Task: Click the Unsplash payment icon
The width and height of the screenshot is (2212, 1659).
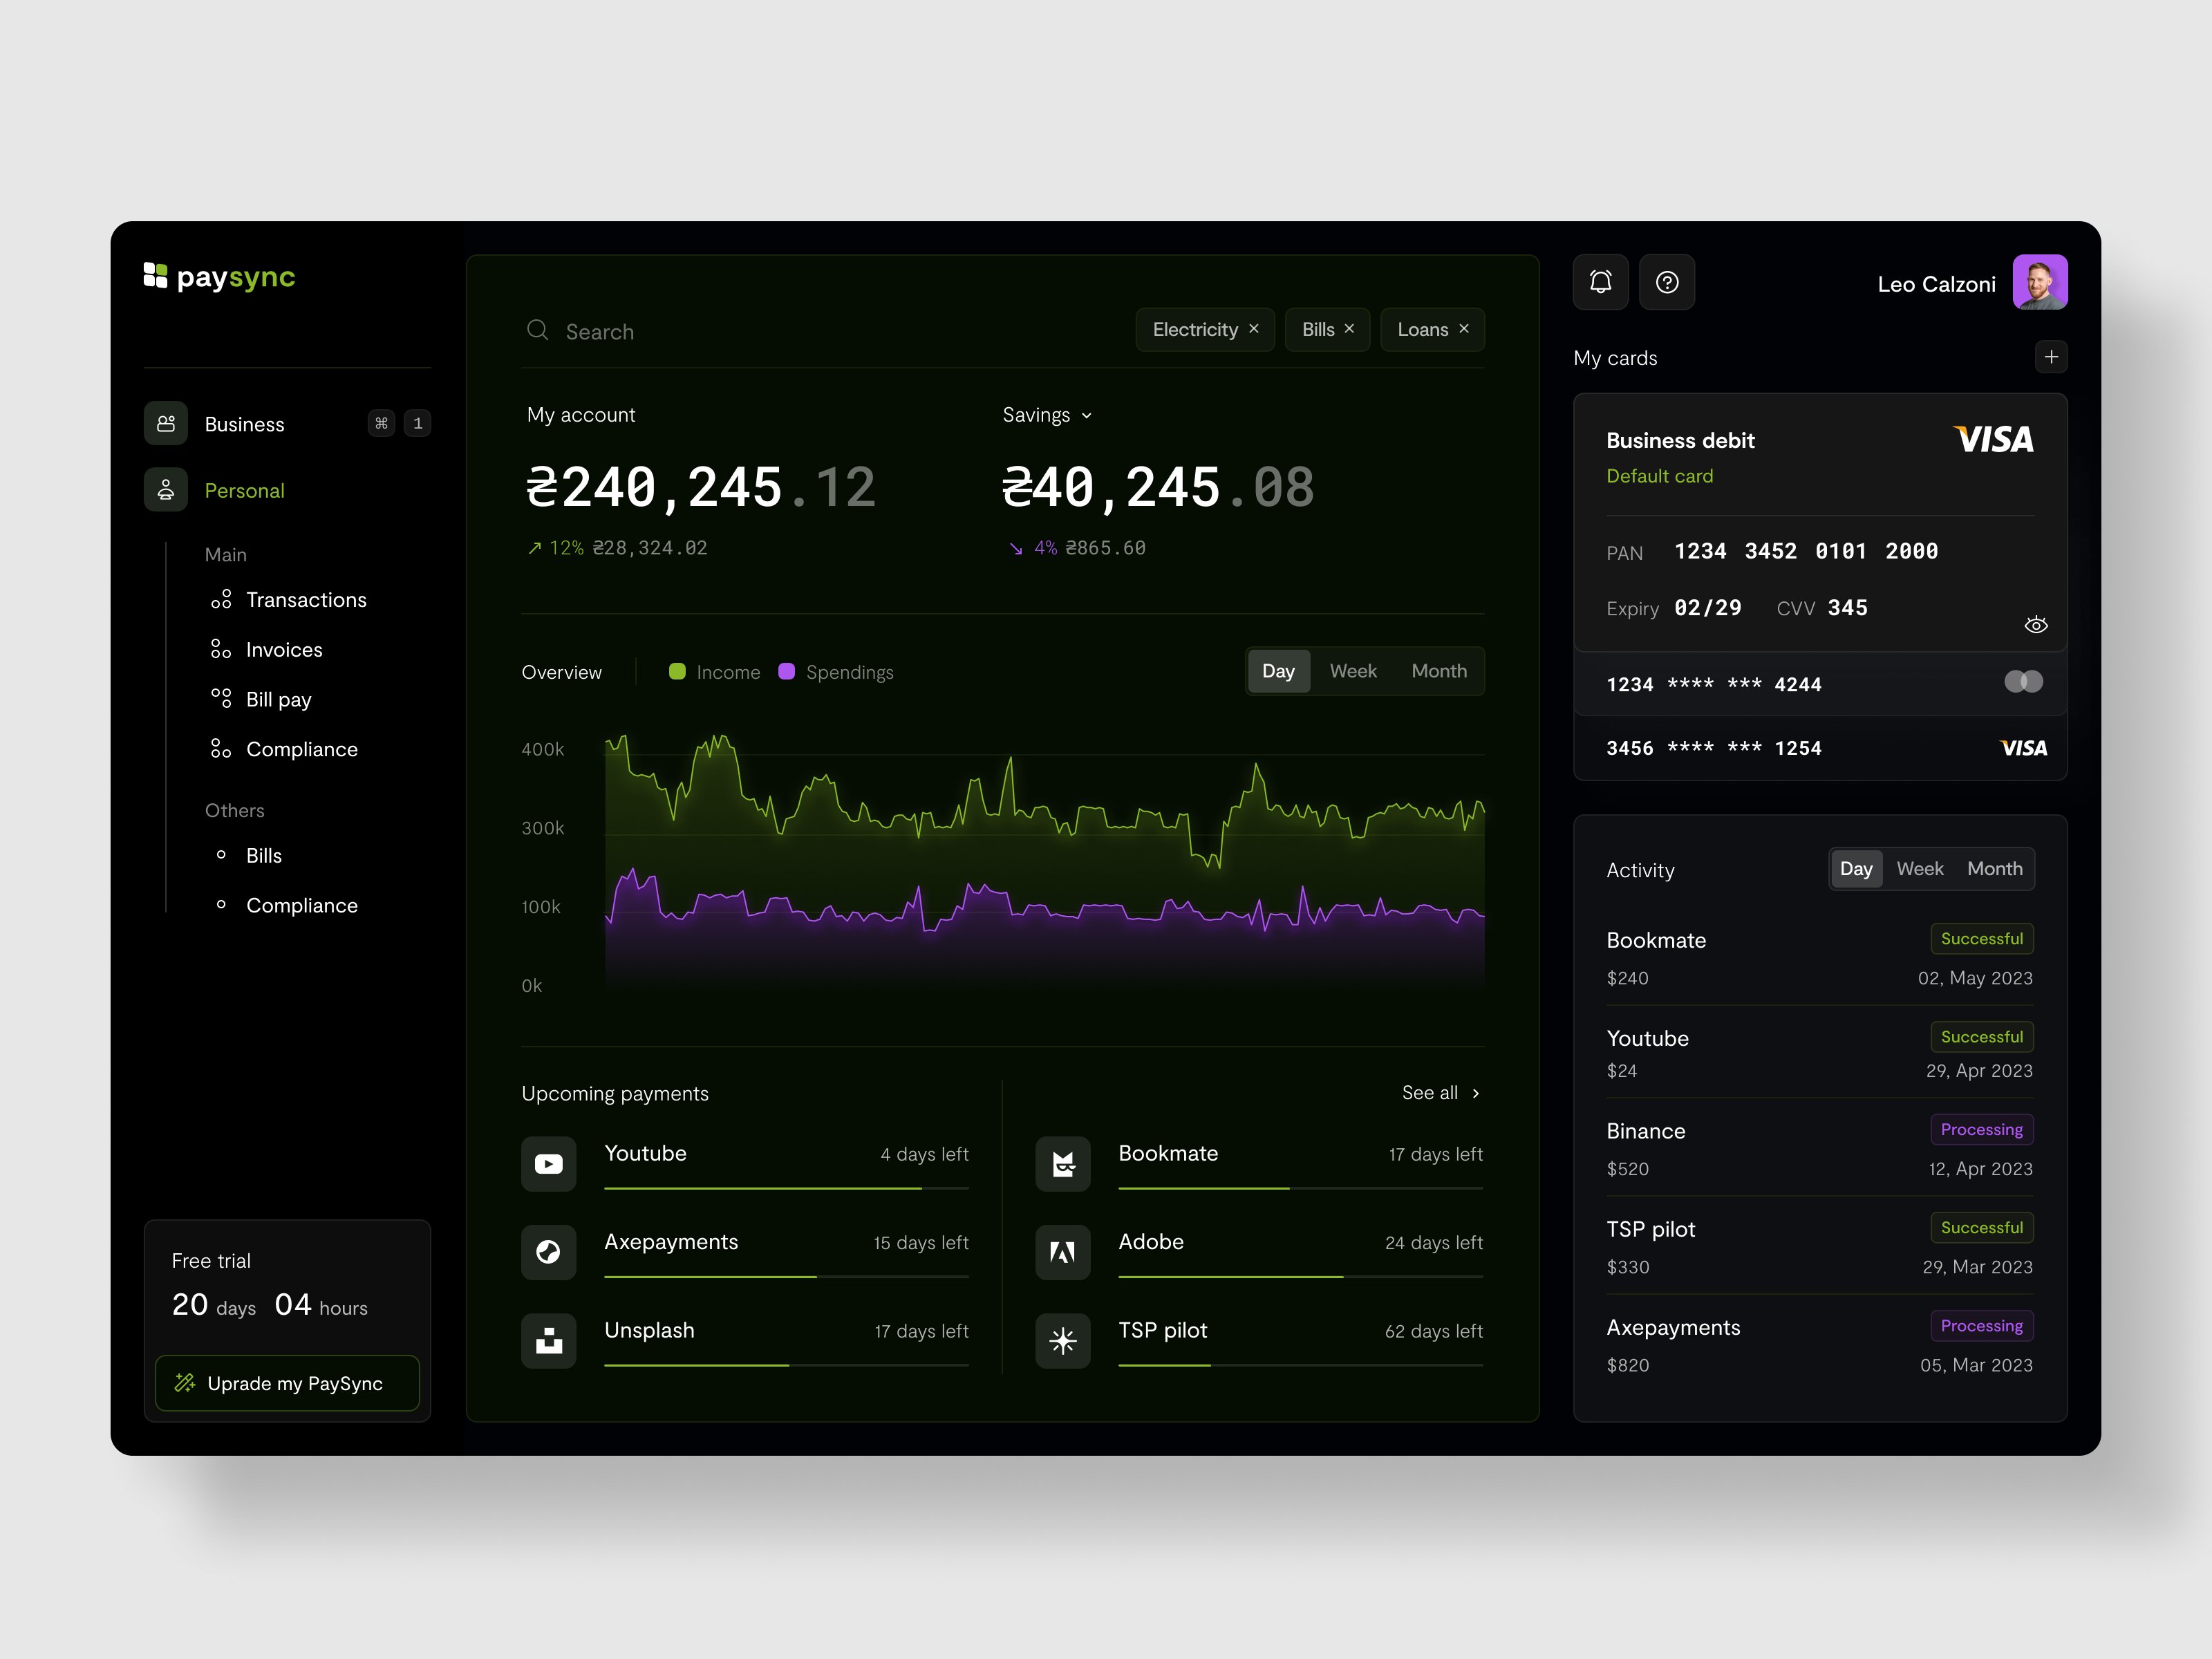Action: [x=548, y=1341]
